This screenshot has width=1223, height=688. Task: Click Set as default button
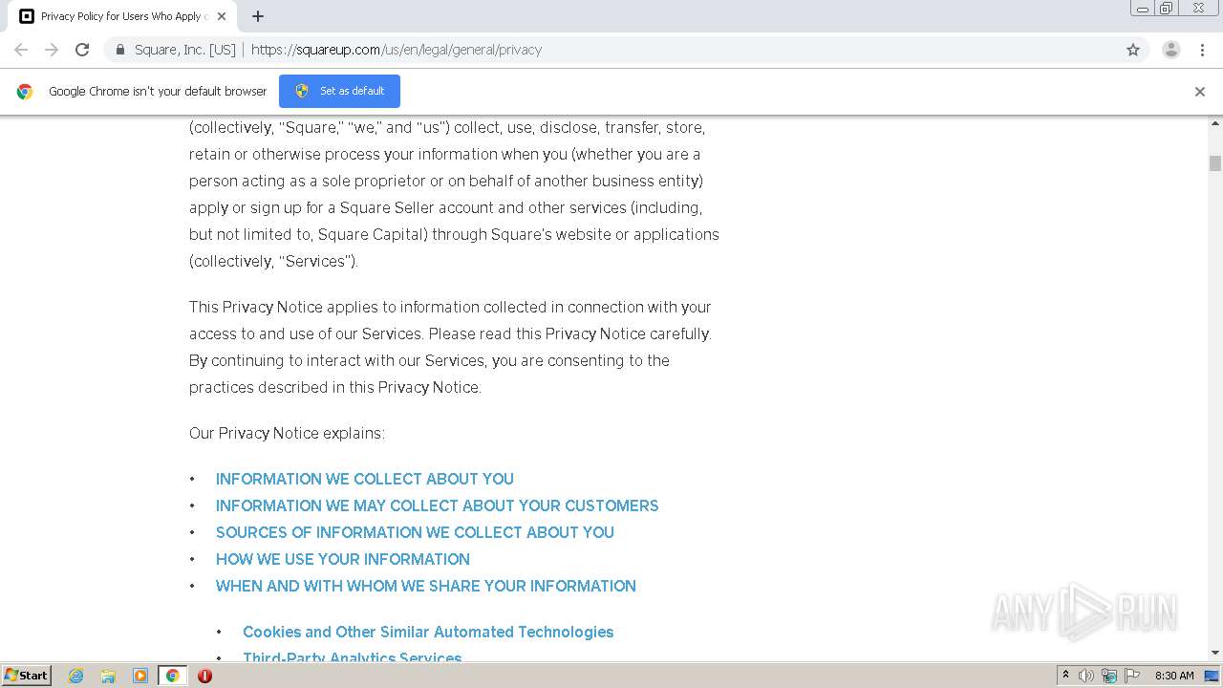[x=339, y=91]
